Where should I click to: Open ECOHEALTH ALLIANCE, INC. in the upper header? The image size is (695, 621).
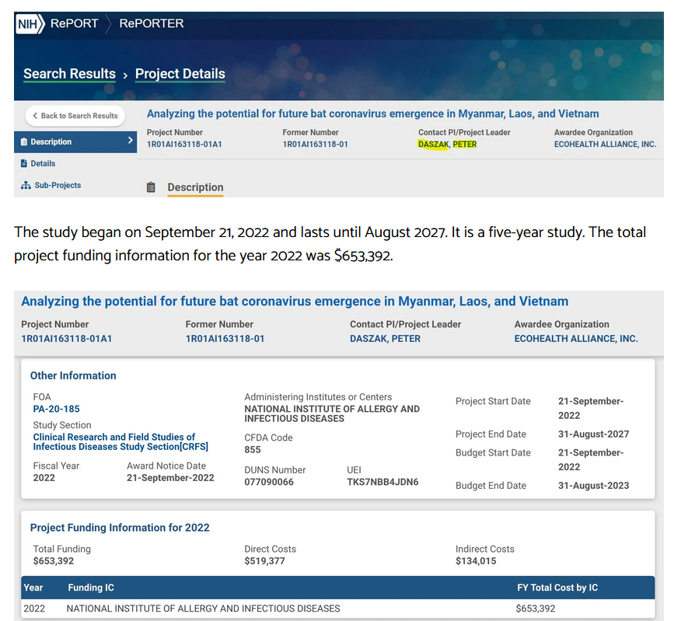[x=605, y=145]
